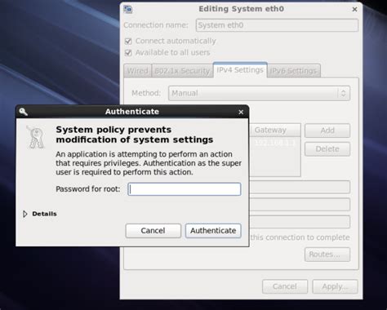This screenshot has height=310, width=387.
Task: Switch to the 802.1x Security tab
Action: (x=182, y=71)
